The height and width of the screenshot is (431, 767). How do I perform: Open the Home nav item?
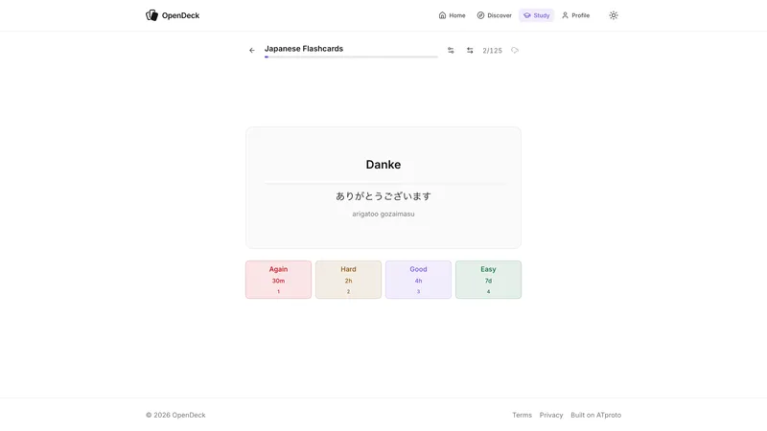click(x=452, y=15)
